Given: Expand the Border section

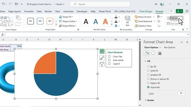Looking at the screenshot, I should pyautogui.click(x=146, y=100).
